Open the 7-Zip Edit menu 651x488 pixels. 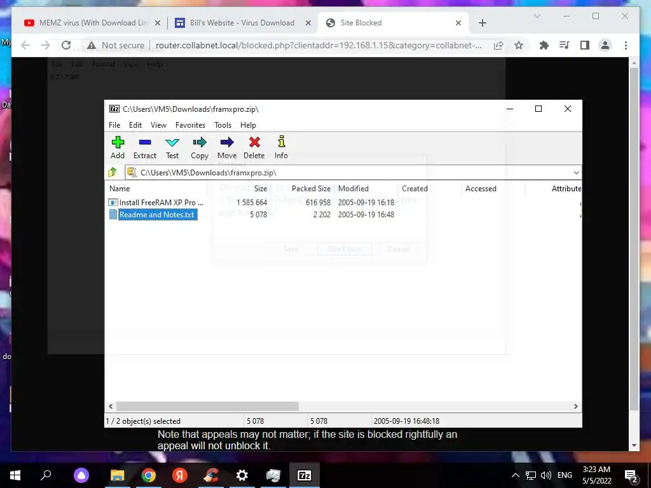tap(135, 125)
